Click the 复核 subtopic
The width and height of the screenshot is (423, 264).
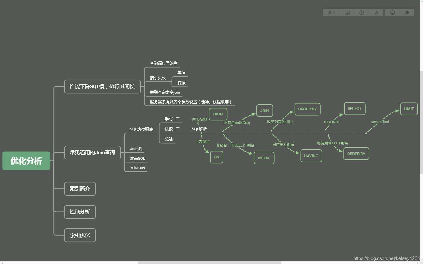click(x=182, y=83)
